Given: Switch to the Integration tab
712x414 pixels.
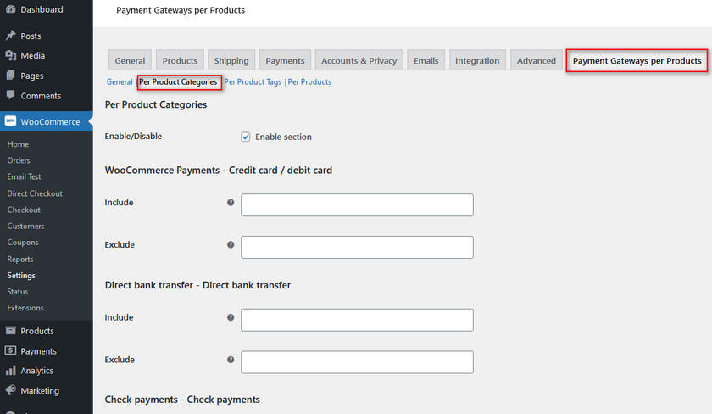Looking at the screenshot, I should (477, 60).
